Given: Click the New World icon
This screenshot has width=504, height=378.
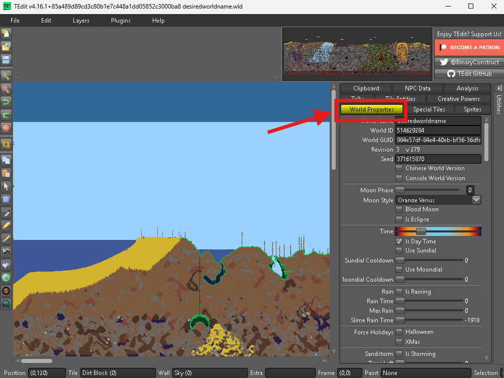Looking at the screenshot, I should click(6, 34).
